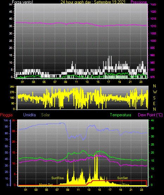This screenshot has width=164, height=195.
Task: Click the Pressione legend label
Action: 139,2
